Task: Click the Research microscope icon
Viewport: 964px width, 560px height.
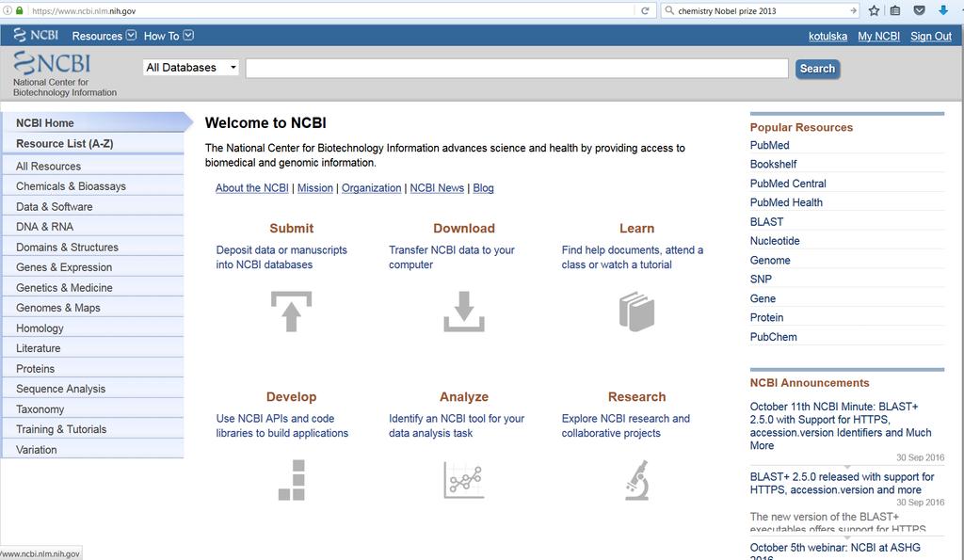Action: (x=637, y=480)
